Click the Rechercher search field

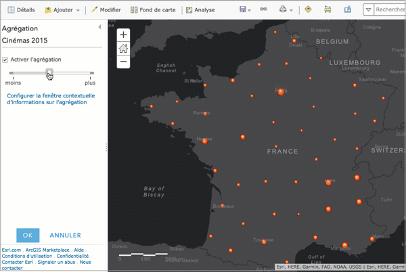[x=390, y=9]
